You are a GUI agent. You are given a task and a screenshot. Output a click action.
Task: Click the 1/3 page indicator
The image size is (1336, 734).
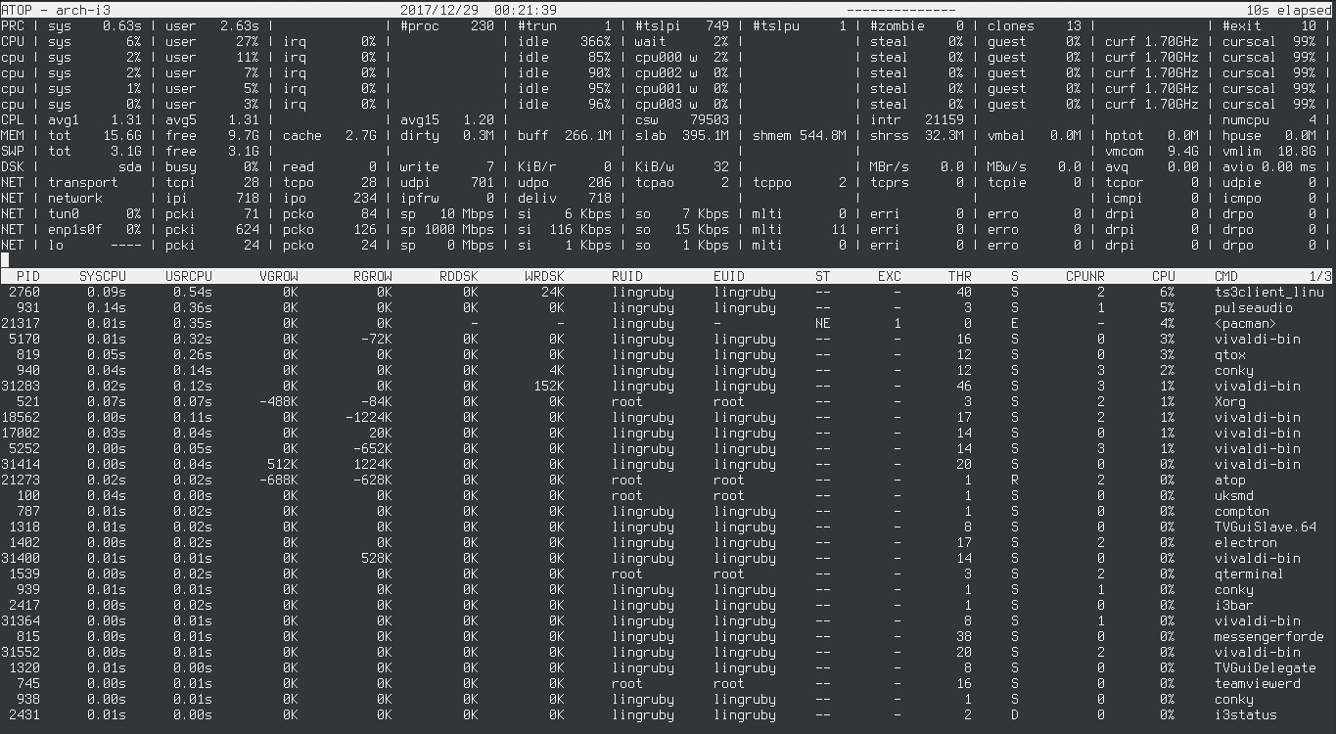1319,276
